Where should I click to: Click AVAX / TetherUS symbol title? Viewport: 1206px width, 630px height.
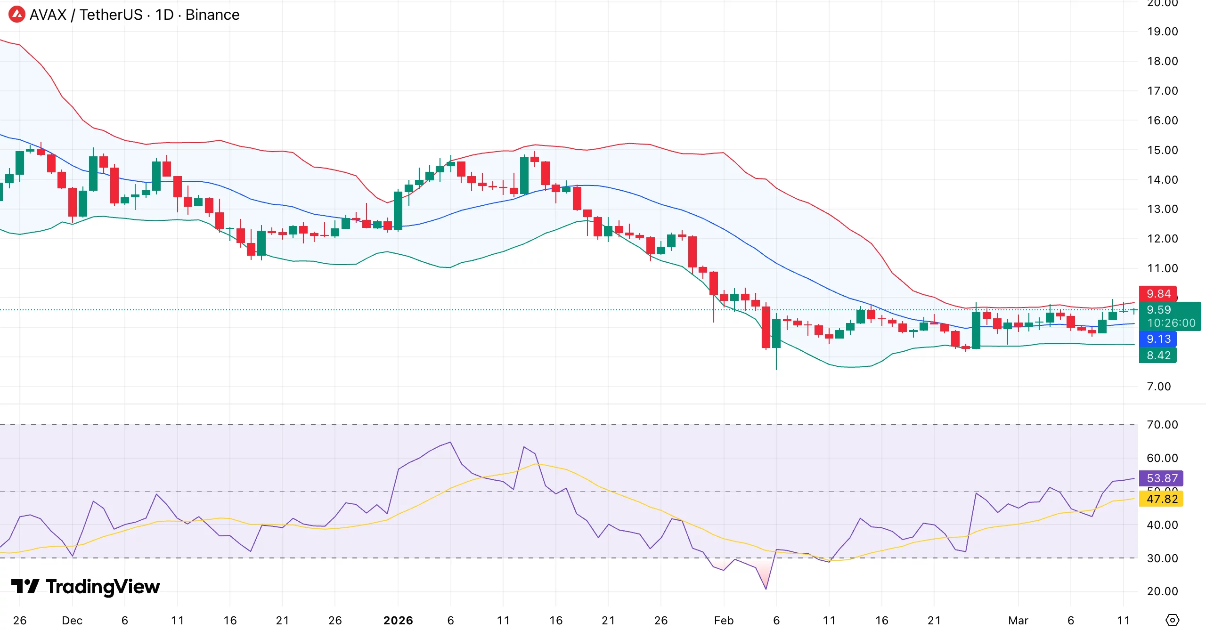tap(87, 15)
